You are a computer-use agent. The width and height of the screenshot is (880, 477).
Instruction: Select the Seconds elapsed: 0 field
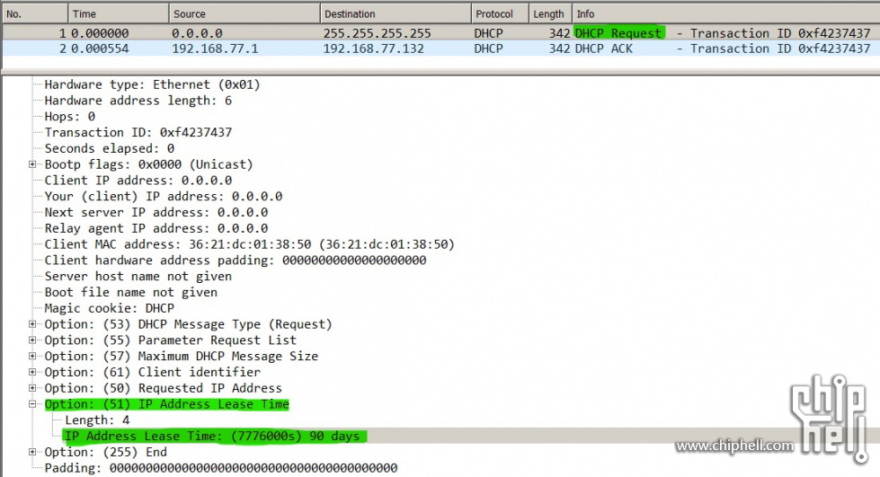110,149
